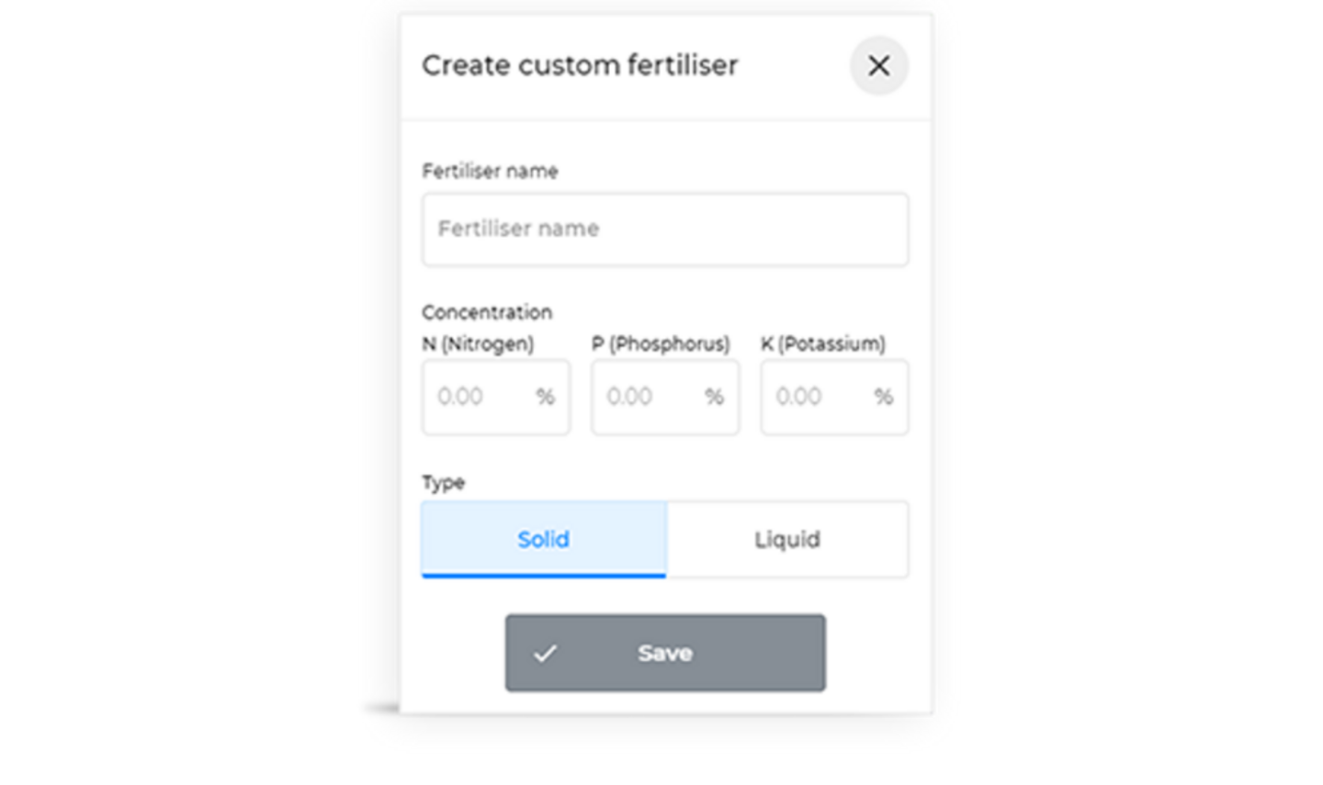Click the Type section label
This screenshot has width=1323, height=785.
click(x=444, y=483)
